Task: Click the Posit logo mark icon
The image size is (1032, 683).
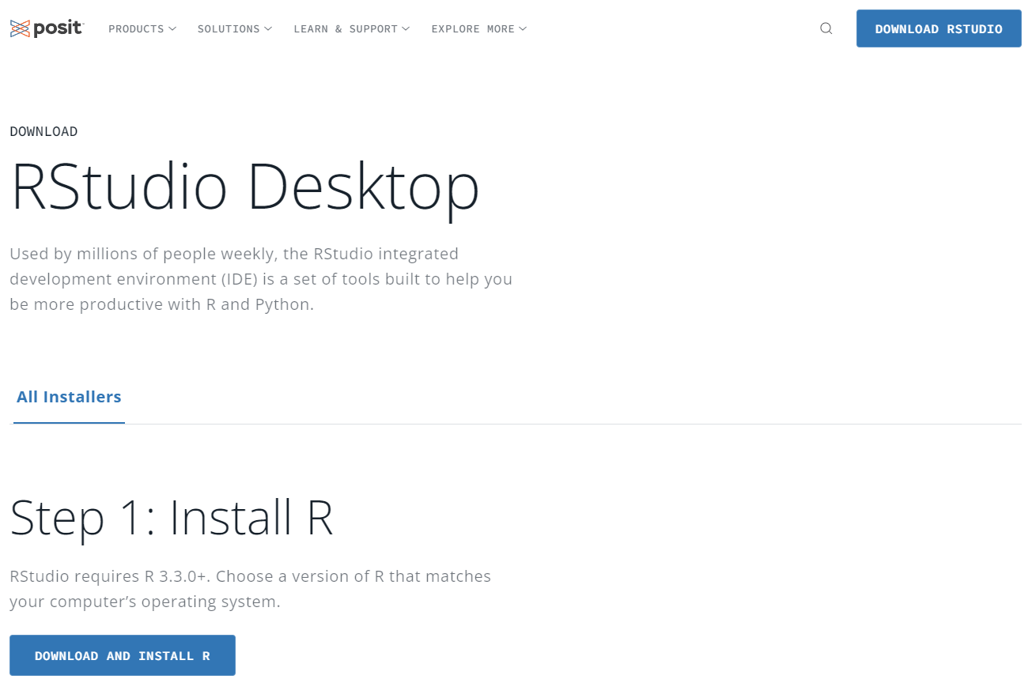Action: [x=20, y=29]
